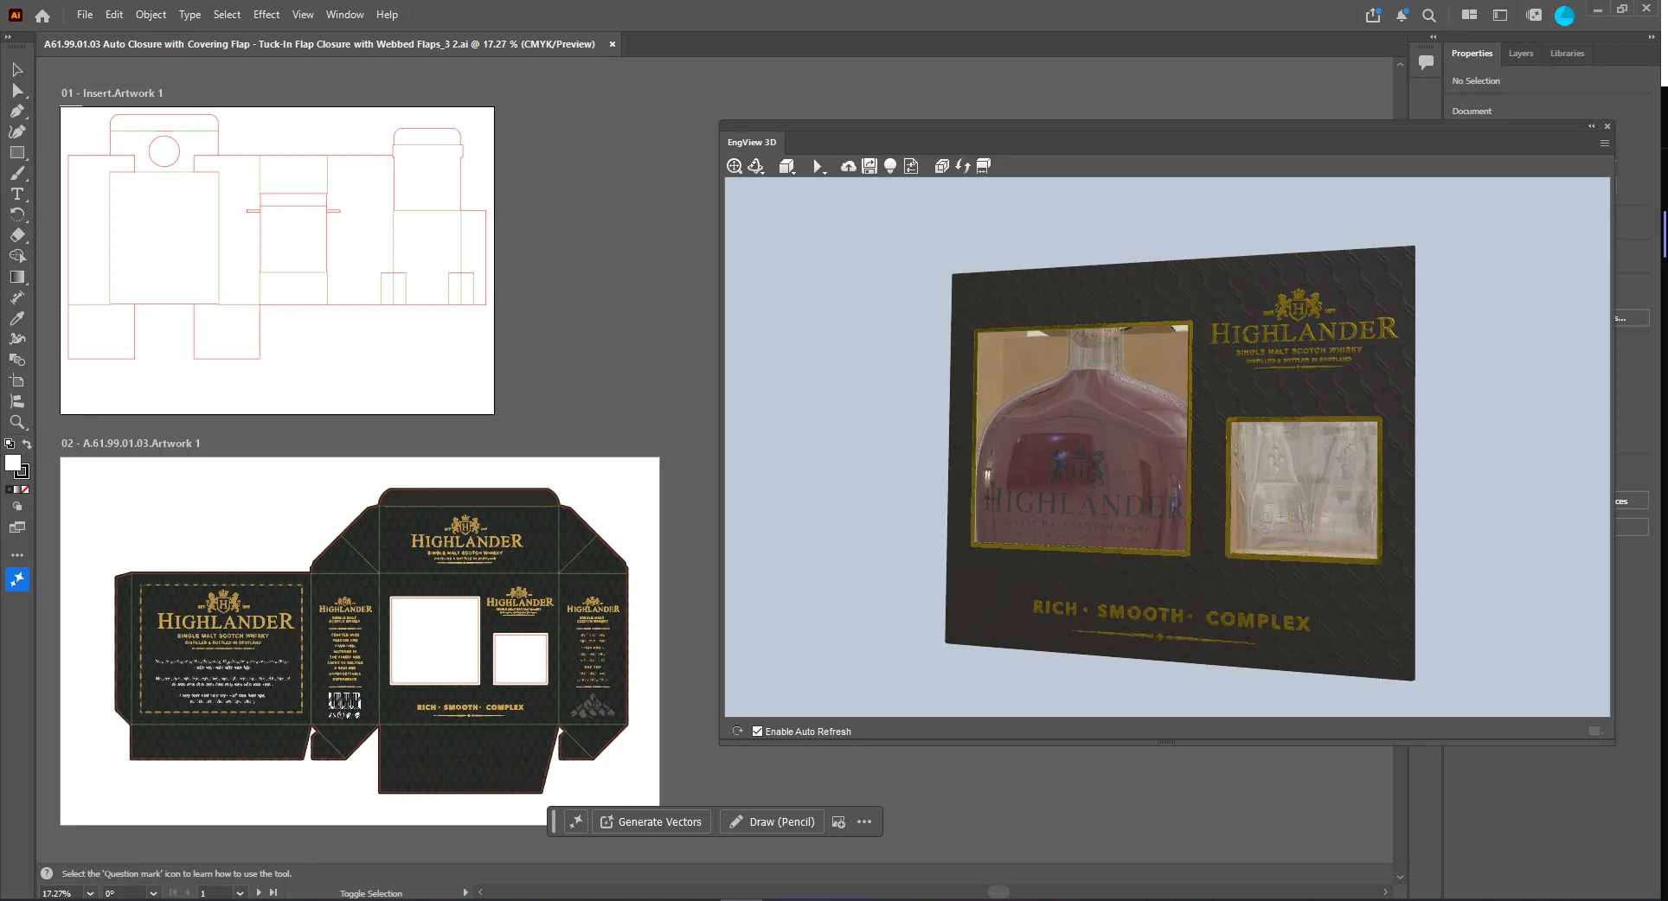Click the Share document icon
The width and height of the screenshot is (1668, 901).
(x=1373, y=15)
